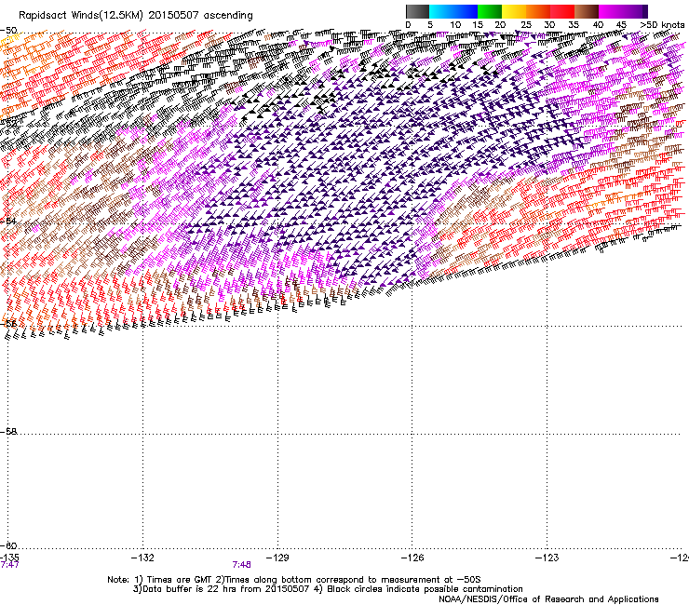
Task: Click the yellow 20-25 knots color band
Action: click(514, 11)
